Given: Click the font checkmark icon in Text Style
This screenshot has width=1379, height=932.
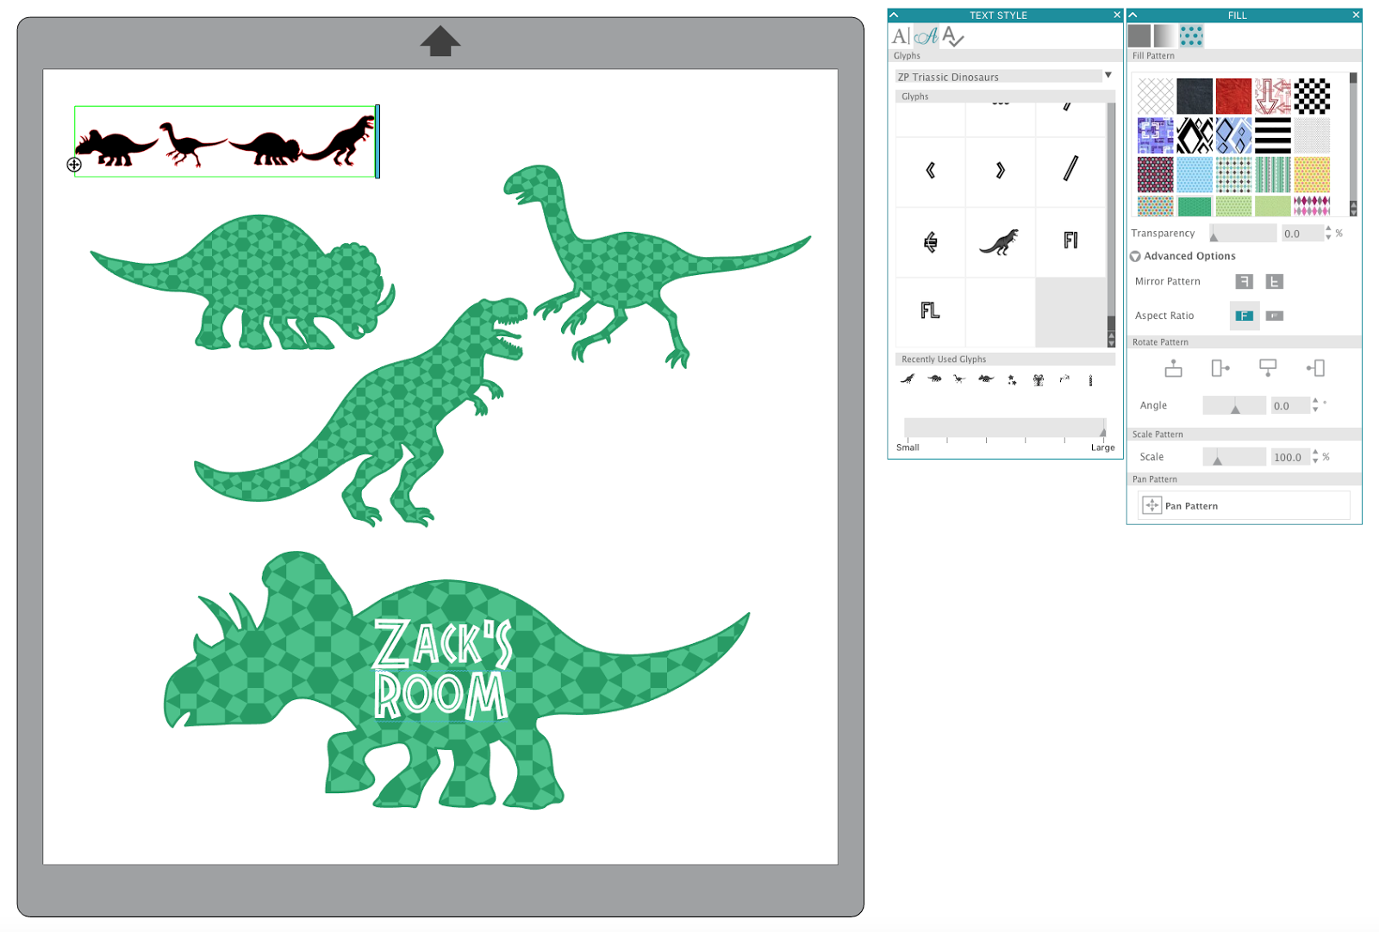Looking at the screenshot, I should point(952,37).
